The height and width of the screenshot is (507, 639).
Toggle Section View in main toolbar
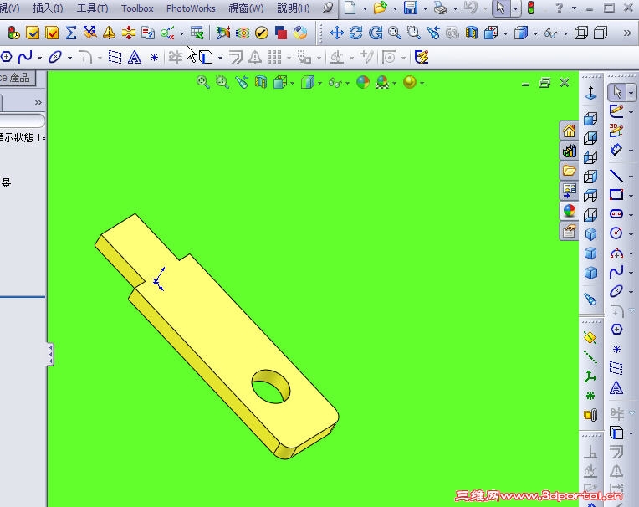coord(472,33)
